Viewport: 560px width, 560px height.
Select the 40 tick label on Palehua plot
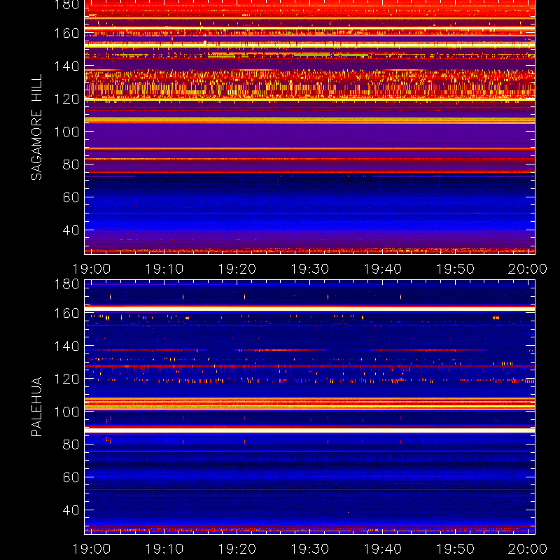(x=71, y=510)
